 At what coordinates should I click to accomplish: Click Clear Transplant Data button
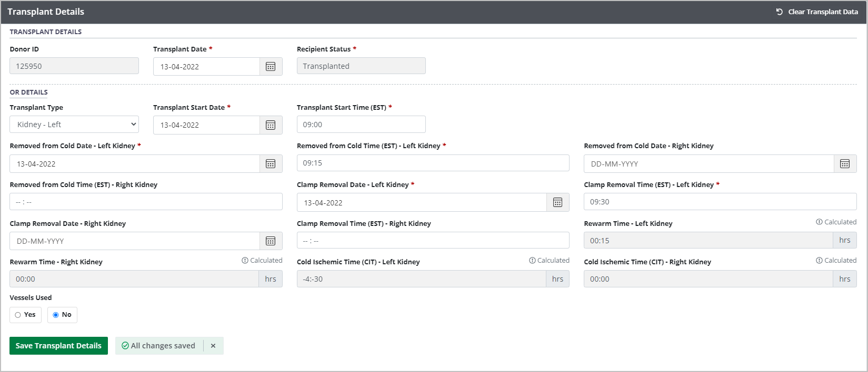pos(817,12)
